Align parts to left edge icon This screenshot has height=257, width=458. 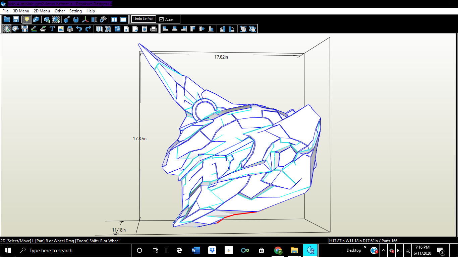[165, 29]
